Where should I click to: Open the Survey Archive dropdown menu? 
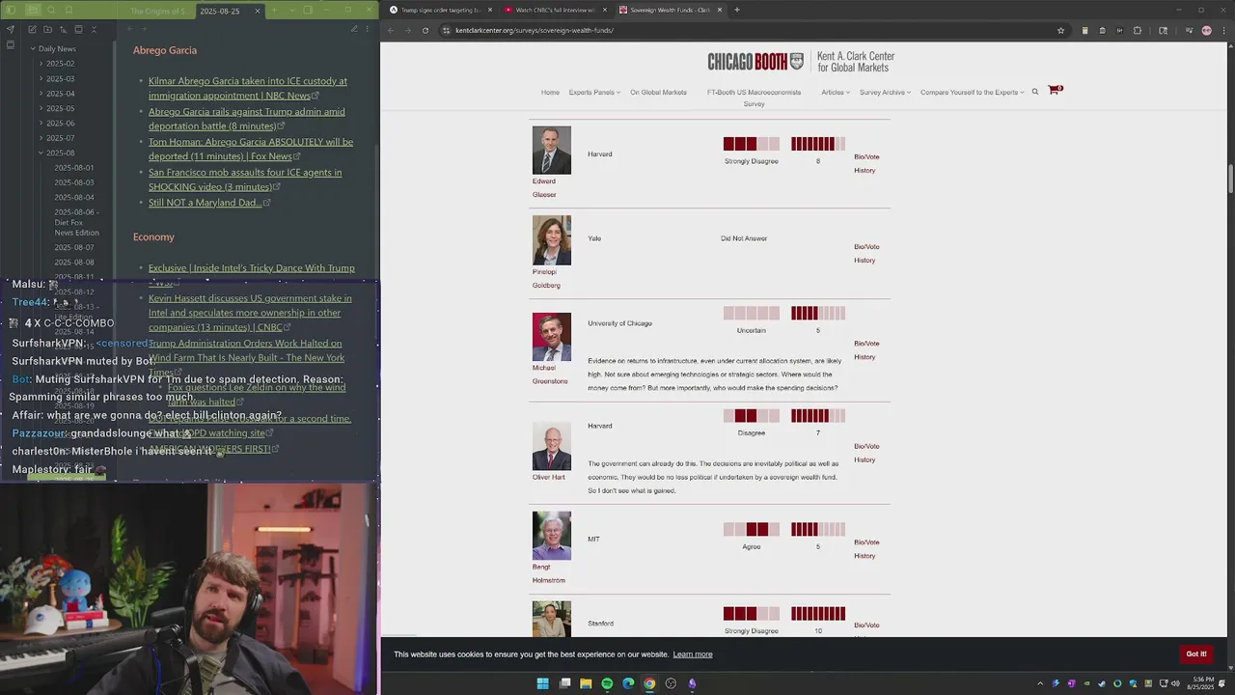point(885,92)
